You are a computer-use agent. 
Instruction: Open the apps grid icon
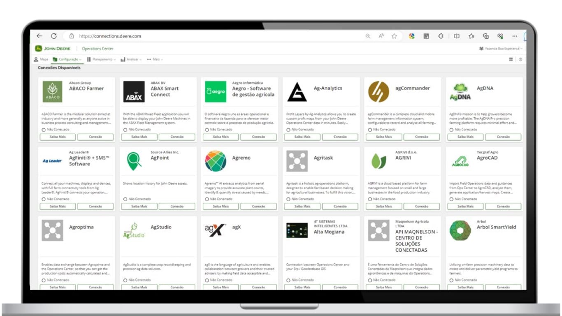(511, 59)
